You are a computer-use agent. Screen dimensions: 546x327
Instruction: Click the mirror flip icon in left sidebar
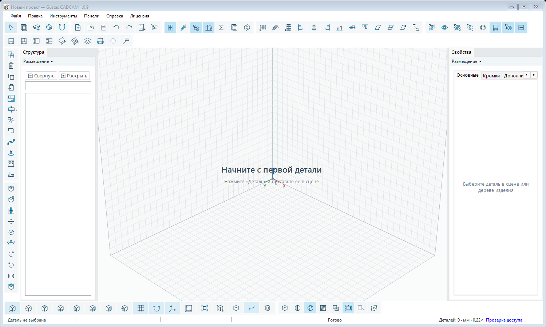pos(11,276)
